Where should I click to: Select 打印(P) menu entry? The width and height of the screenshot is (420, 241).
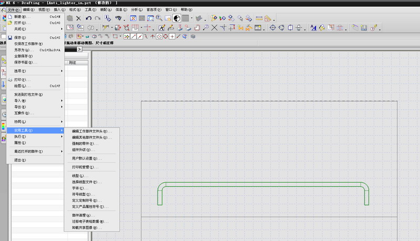point(35,80)
